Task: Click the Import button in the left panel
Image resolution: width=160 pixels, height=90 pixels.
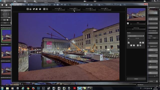Action: (x=5, y=23)
